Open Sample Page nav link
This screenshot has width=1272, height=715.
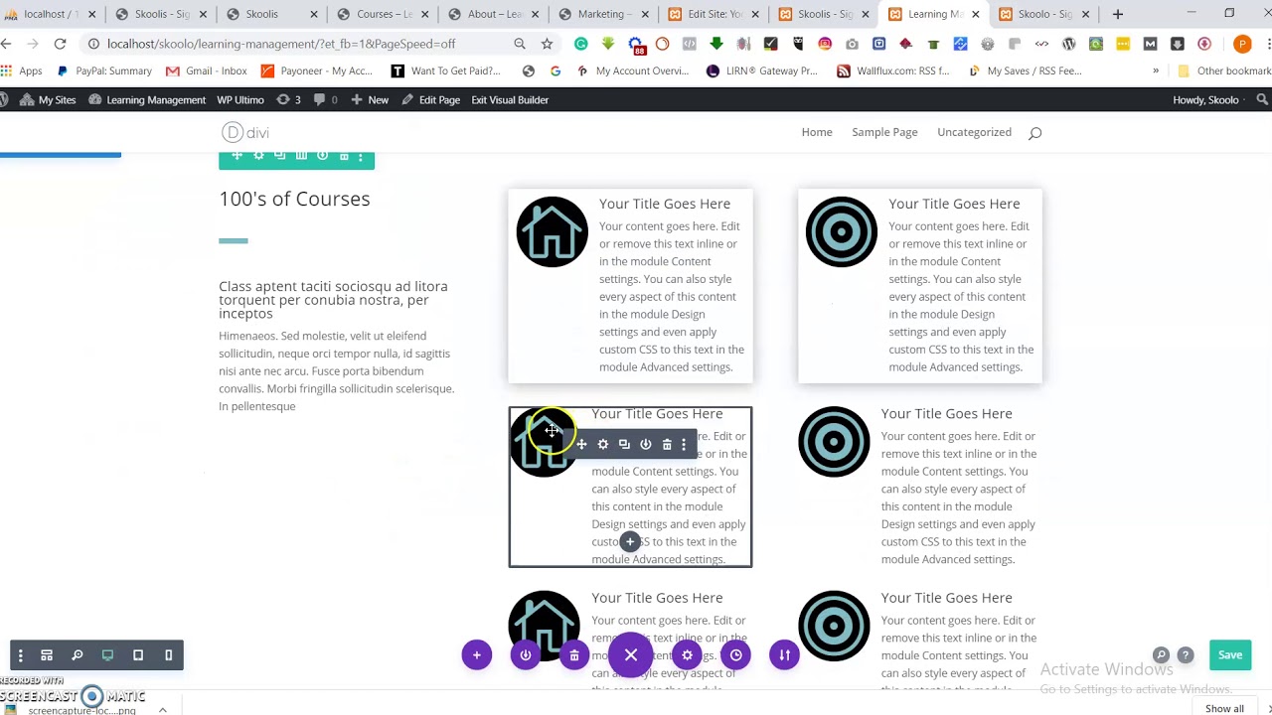[x=884, y=132]
